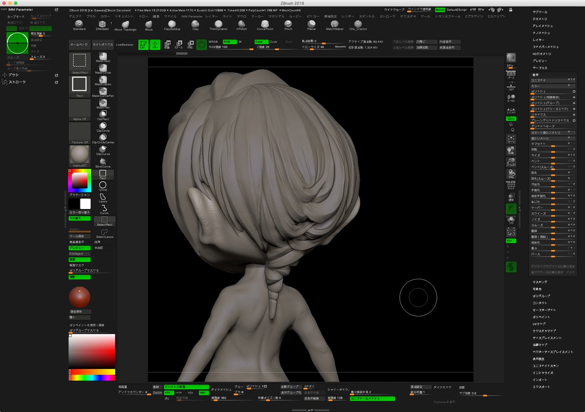Select the Curve stroke shape
Screen dimensions: 585x412
[x=104, y=210]
